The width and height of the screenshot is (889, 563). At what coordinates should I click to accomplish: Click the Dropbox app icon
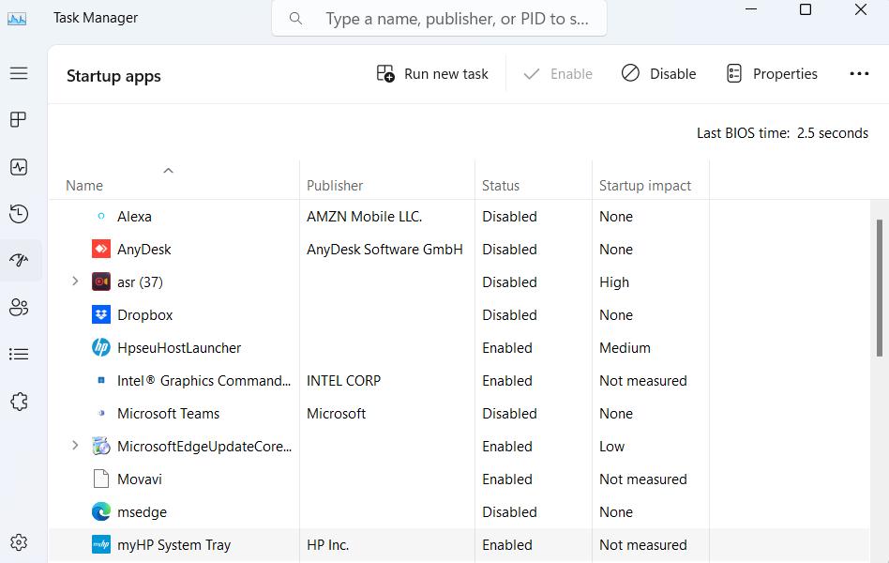point(101,315)
